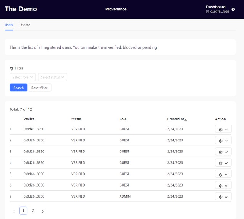Screen dimensions: 244x219
Task: Click the gear icon in row 1
Action: pos(220,130)
